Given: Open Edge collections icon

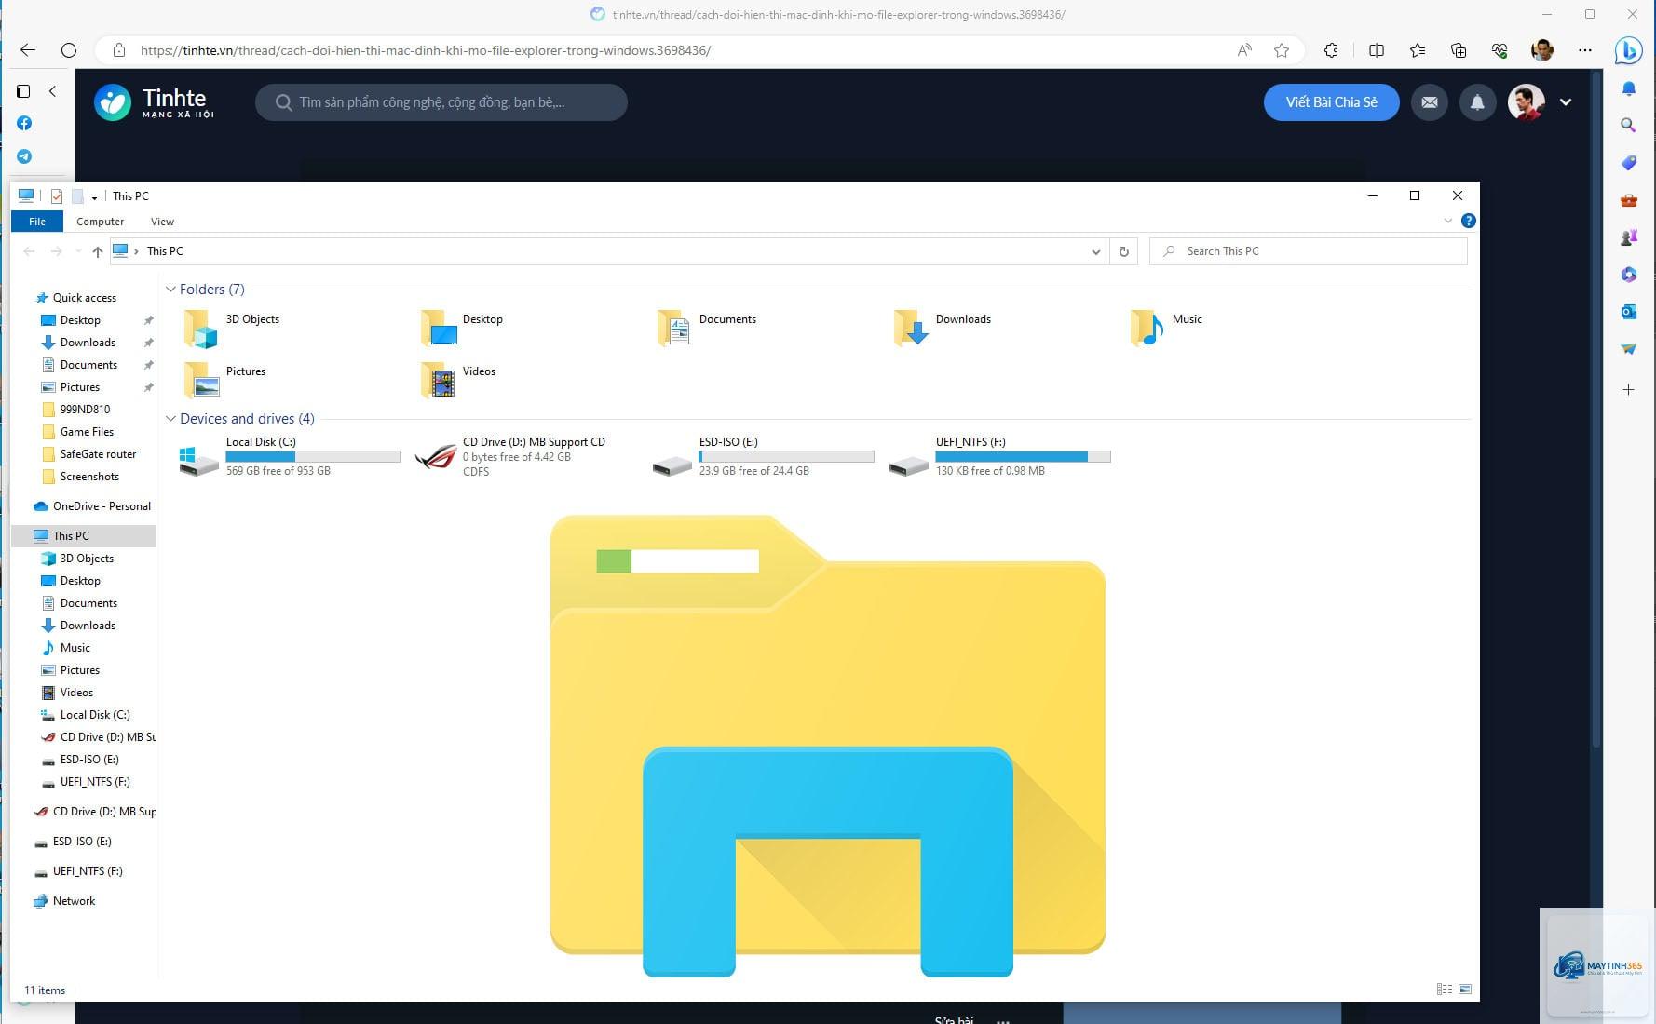Looking at the screenshot, I should click(x=1459, y=50).
